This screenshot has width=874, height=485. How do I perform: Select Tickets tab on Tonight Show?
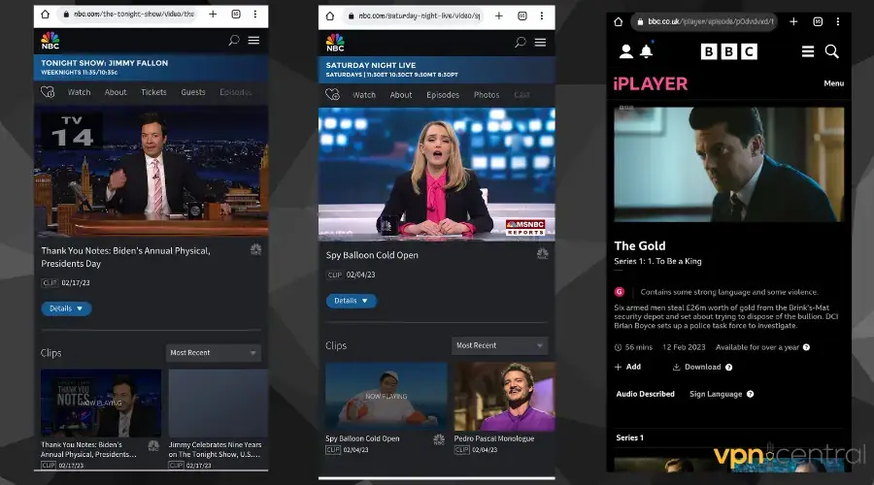point(153,92)
